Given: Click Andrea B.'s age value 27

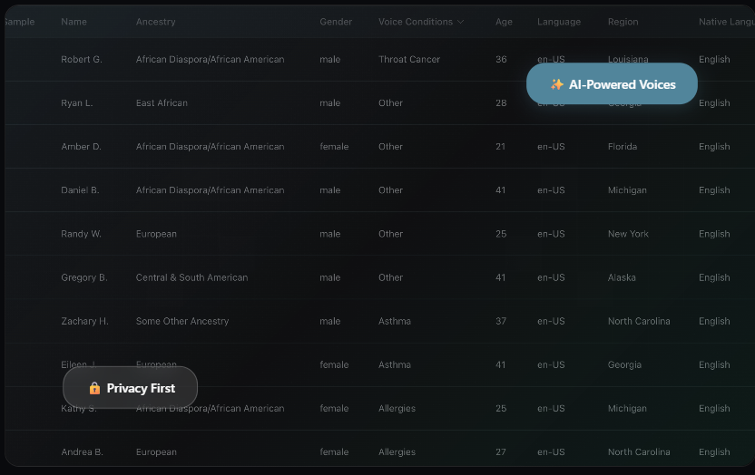Looking at the screenshot, I should [x=501, y=452].
